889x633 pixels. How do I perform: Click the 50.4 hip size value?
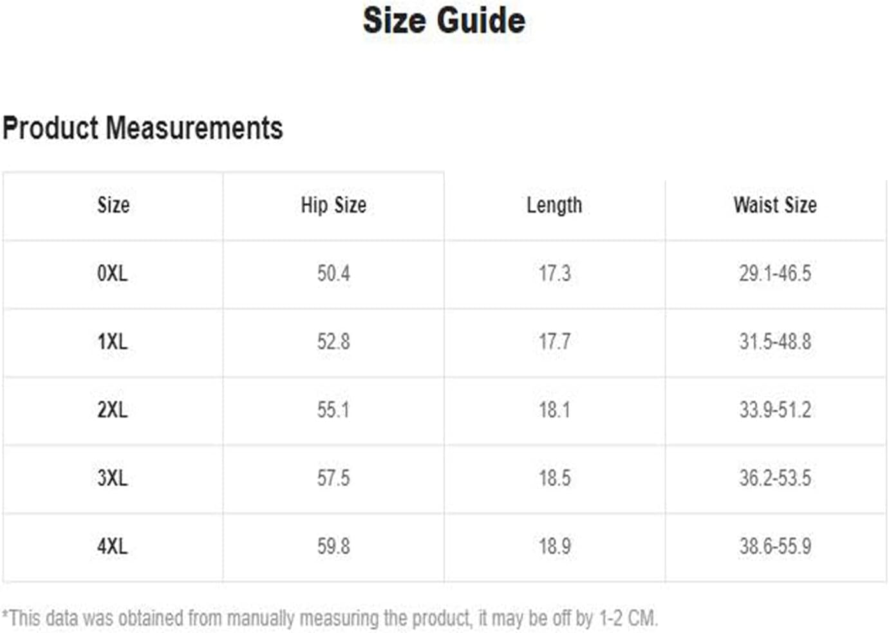[x=333, y=273]
